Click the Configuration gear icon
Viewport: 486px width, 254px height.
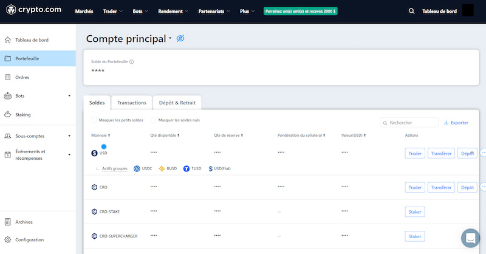[x=8, y=239]
